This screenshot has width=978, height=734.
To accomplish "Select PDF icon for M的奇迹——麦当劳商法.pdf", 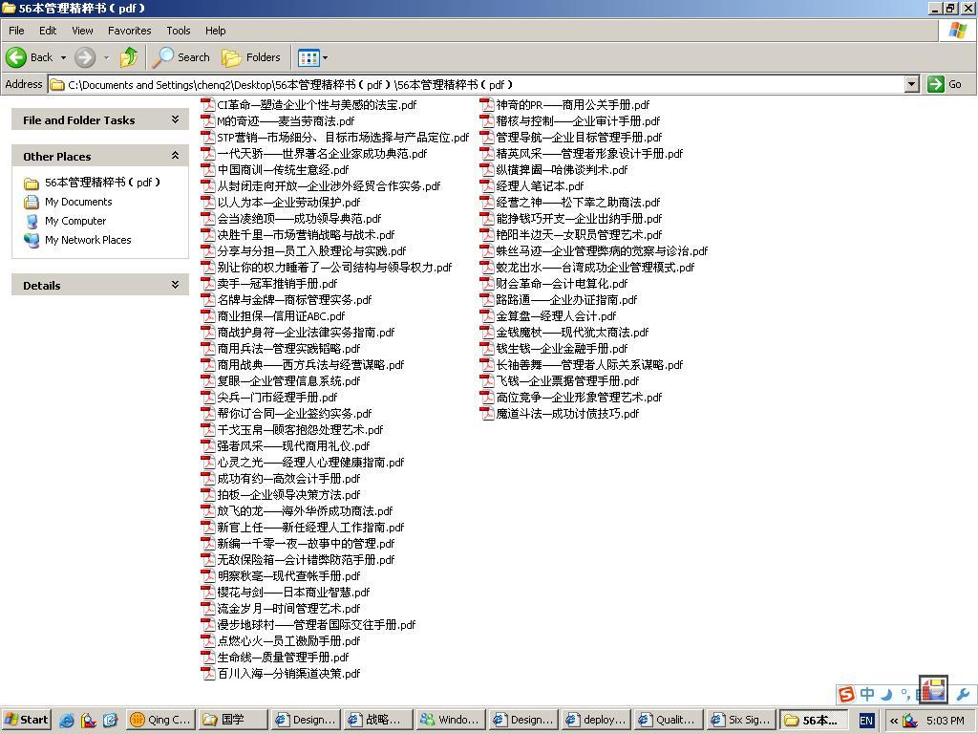I will point(207,121).
